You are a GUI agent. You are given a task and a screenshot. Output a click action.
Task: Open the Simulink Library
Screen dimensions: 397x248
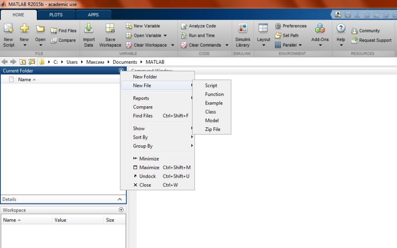pyautogui.click(x=243, y=35)
